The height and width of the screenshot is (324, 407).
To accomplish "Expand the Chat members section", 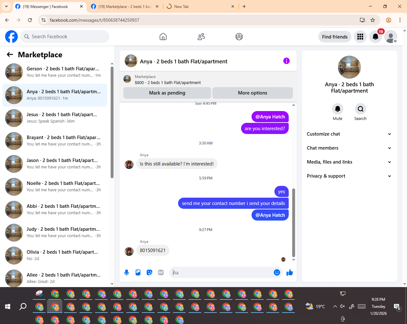I will point(349,148).
